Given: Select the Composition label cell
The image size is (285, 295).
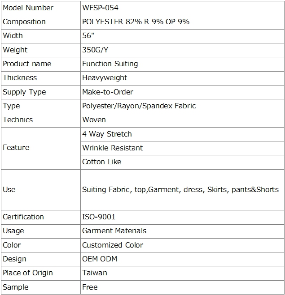Looking at the screenshot, I should (41, 22).
